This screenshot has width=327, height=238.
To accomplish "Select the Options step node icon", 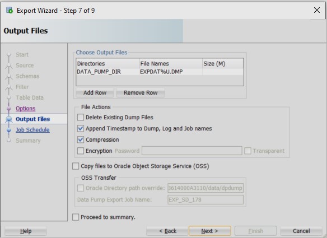I will point(9,109).
